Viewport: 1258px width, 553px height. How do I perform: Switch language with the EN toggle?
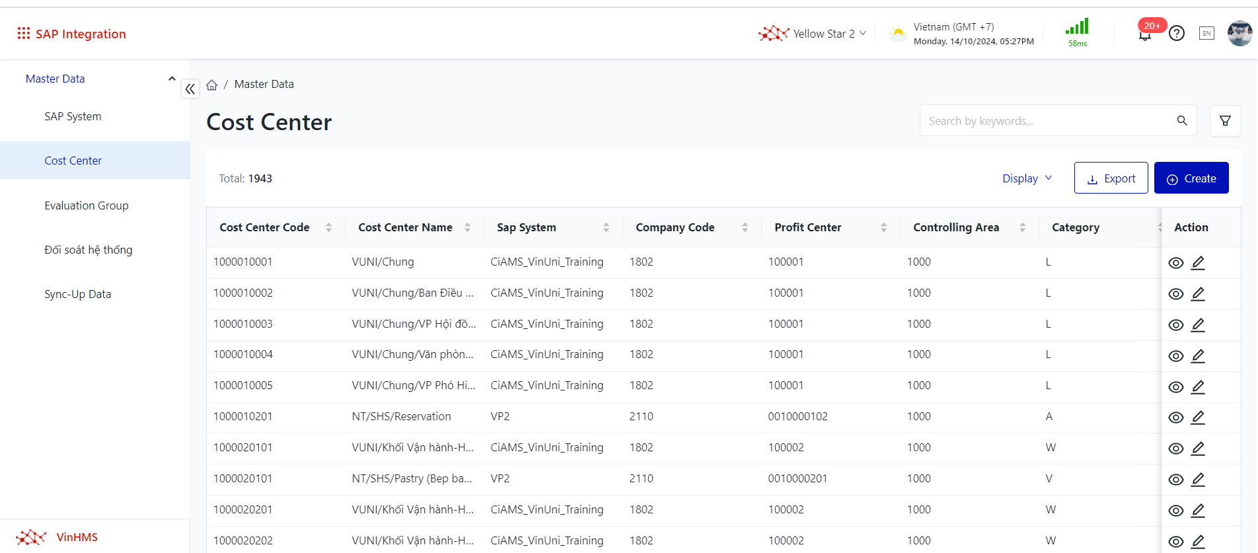[x=1206, y=33]
